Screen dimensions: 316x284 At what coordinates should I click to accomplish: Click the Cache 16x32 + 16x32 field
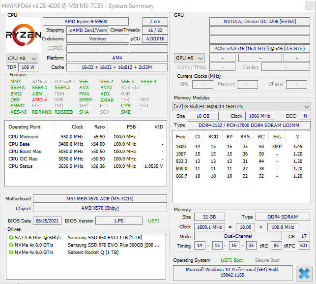(x=117, y=67)
